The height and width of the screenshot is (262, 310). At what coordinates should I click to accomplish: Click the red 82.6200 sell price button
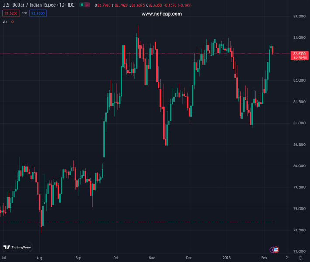click(11, 14)
